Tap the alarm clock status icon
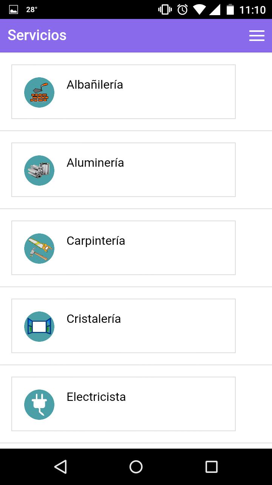Screen dimensions: 272x485 tap(182, 9)
